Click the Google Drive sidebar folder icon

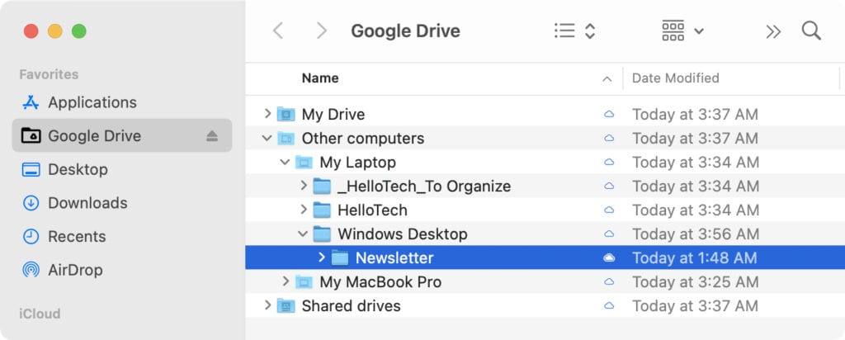point(31,136)
